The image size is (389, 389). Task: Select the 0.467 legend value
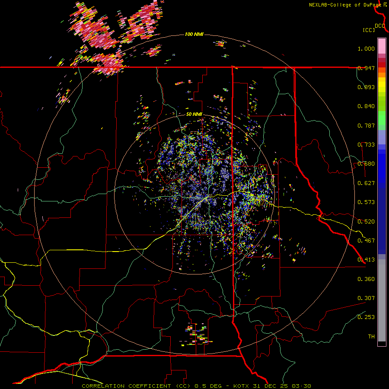(366, 241)
